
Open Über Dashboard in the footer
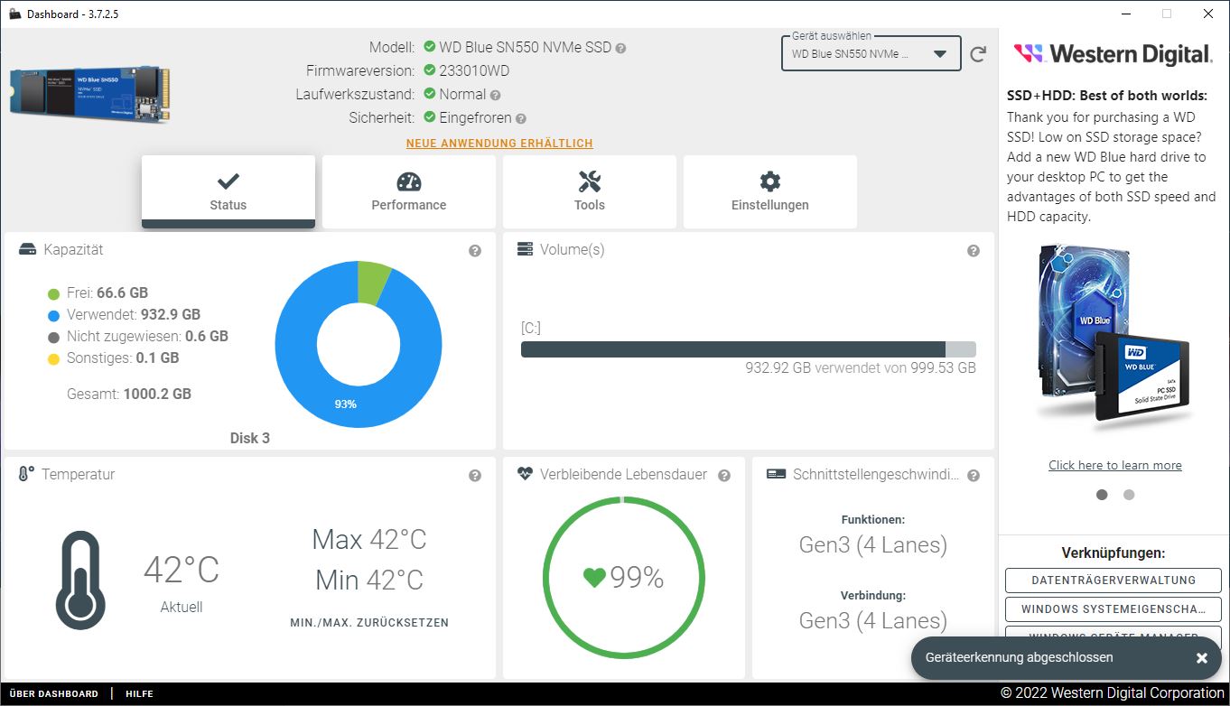[53, 694]
